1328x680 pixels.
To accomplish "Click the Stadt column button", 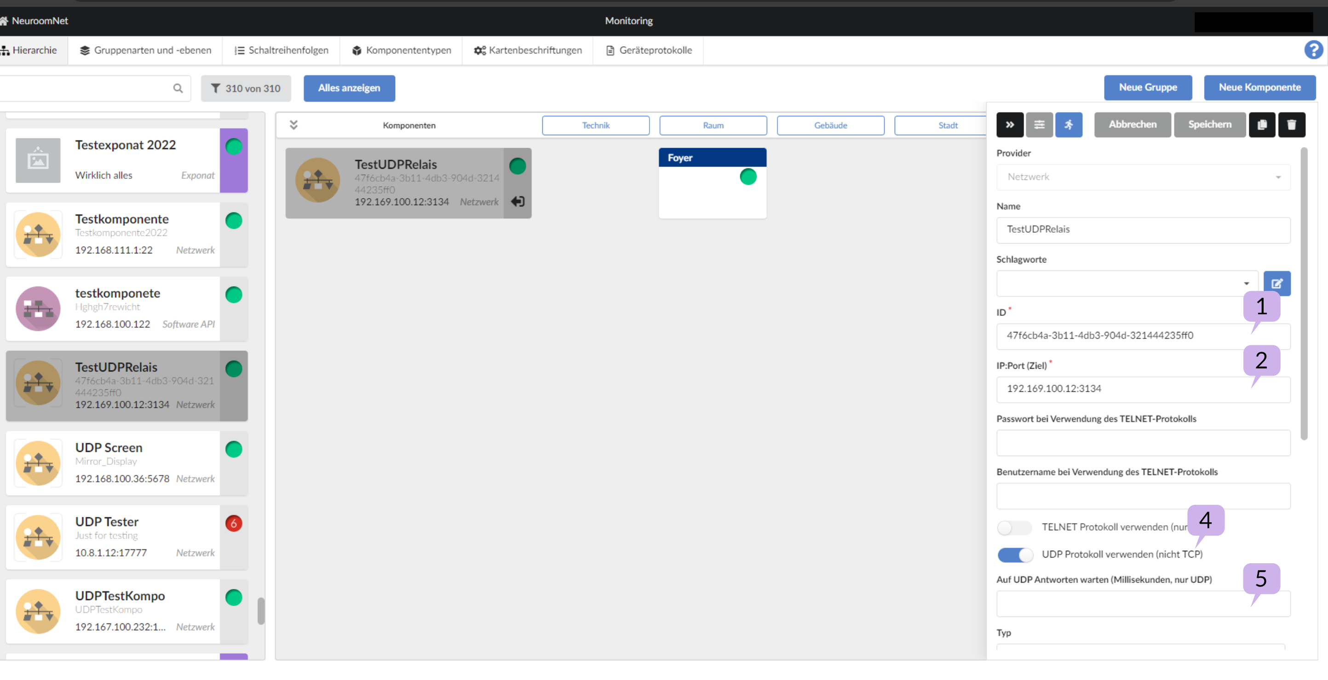I will click(x=941, y=125).
